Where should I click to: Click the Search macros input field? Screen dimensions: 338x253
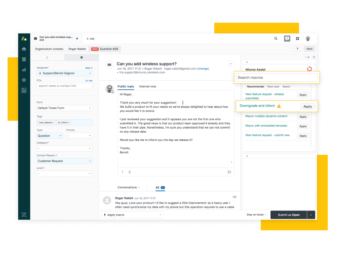pos(277,77)
